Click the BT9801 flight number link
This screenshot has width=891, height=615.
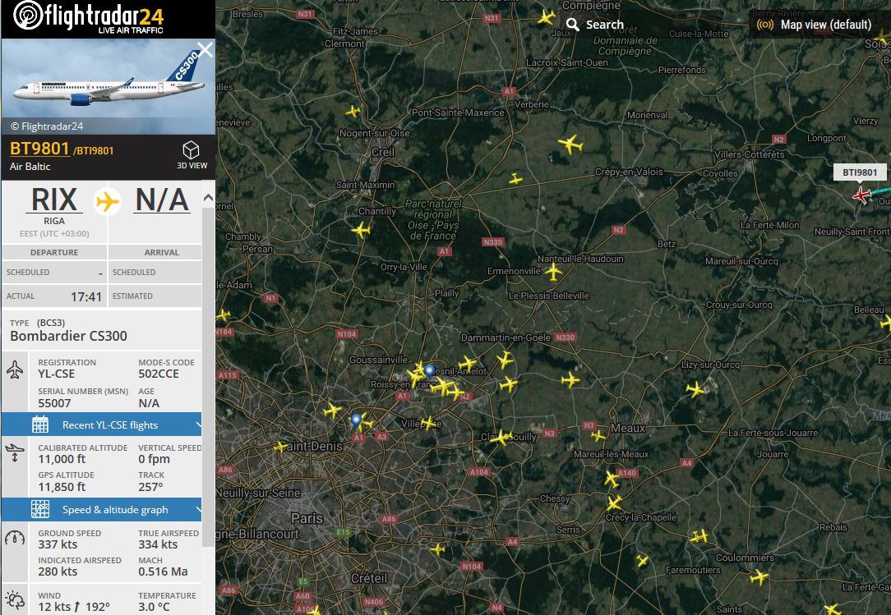(x=39, y=149)
